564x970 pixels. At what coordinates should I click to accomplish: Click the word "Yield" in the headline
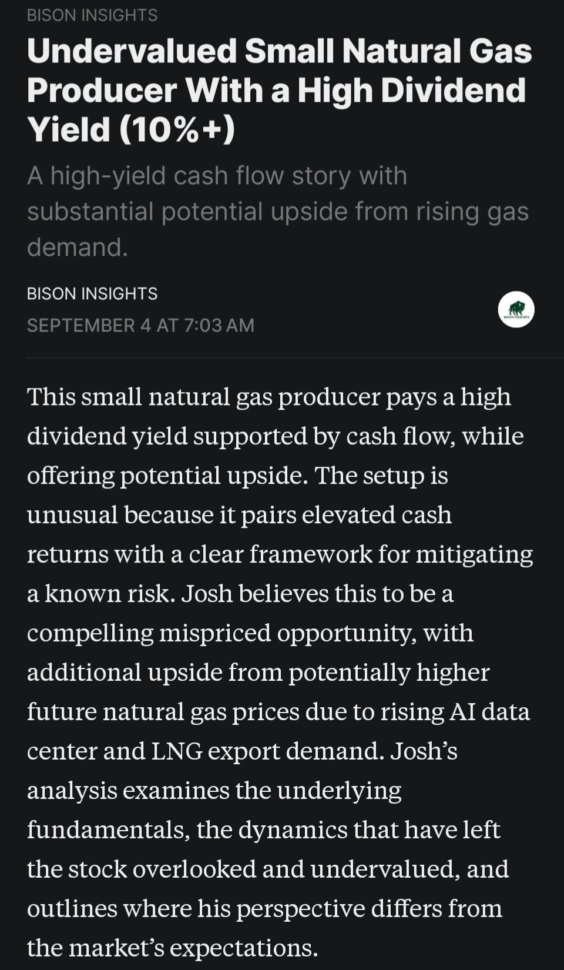tap(69, 130)
